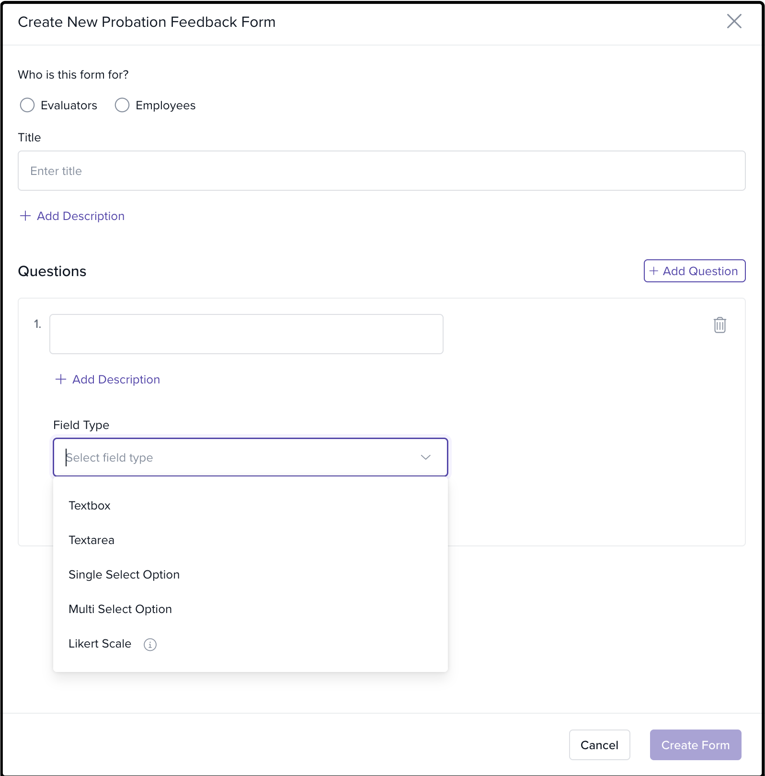Image resolution: width=765 pixels, height=776 pixels.
Task: Close the Probation Feedback Form dialog
Action: point(734,22)
